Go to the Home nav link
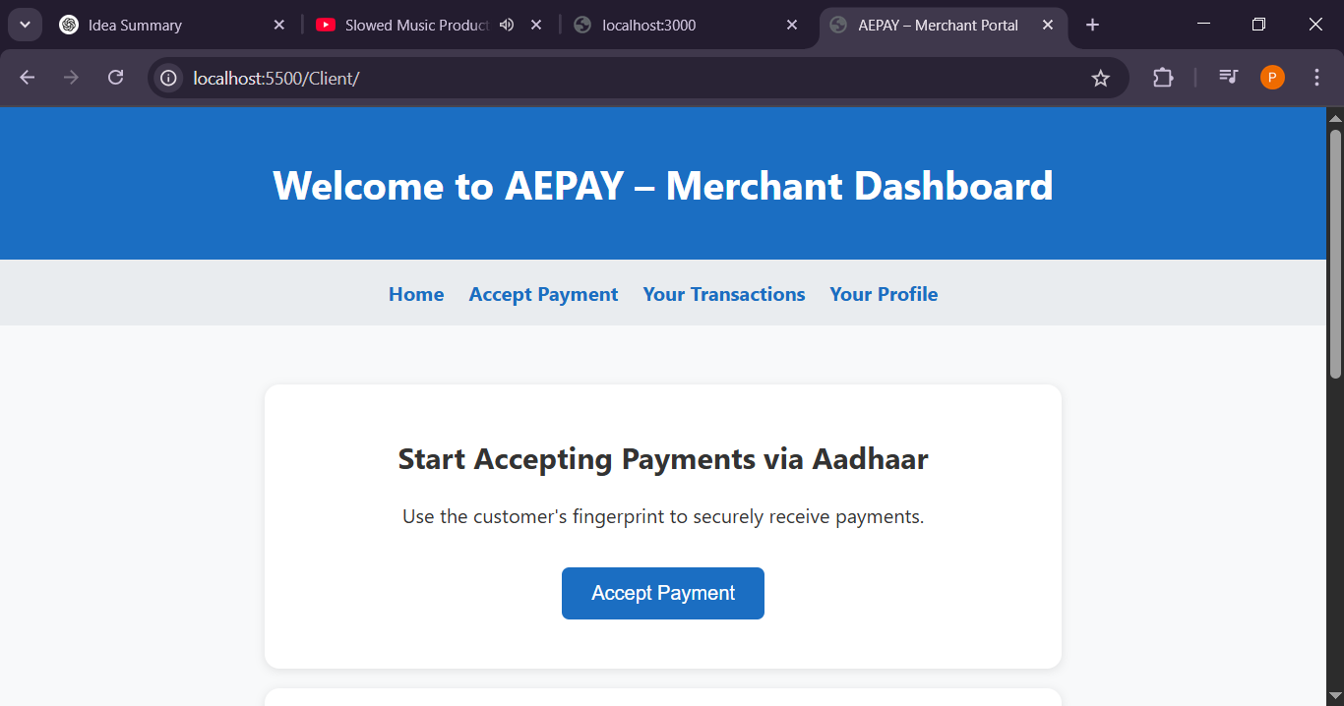 pyautogui.click(x=416, y=294)
